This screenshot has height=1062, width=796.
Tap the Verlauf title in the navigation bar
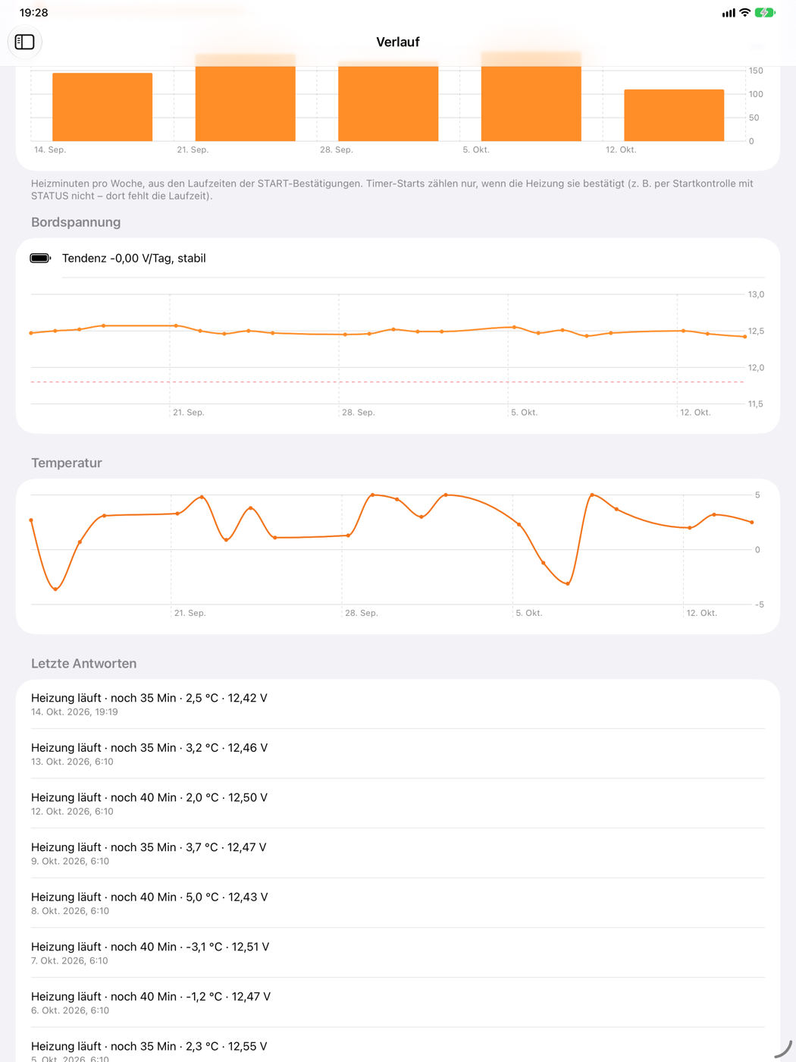(x=398, y=42)
